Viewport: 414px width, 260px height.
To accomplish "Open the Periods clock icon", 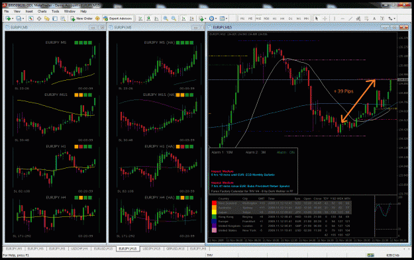I will 211,19.
